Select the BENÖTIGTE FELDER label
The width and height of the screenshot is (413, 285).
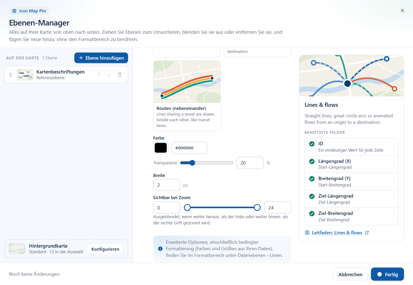(324, 132)
